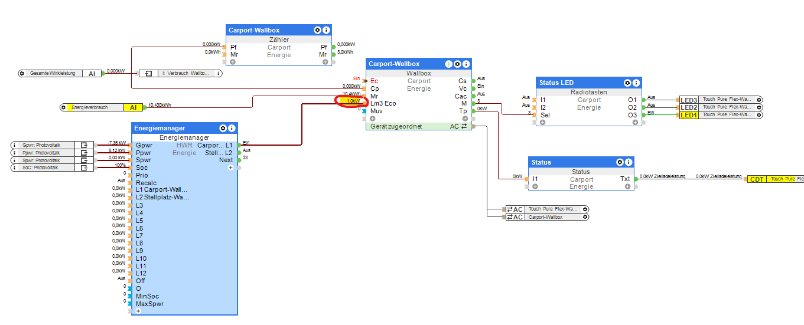Select the Energiemanager block title bar

tap(184, 128)
